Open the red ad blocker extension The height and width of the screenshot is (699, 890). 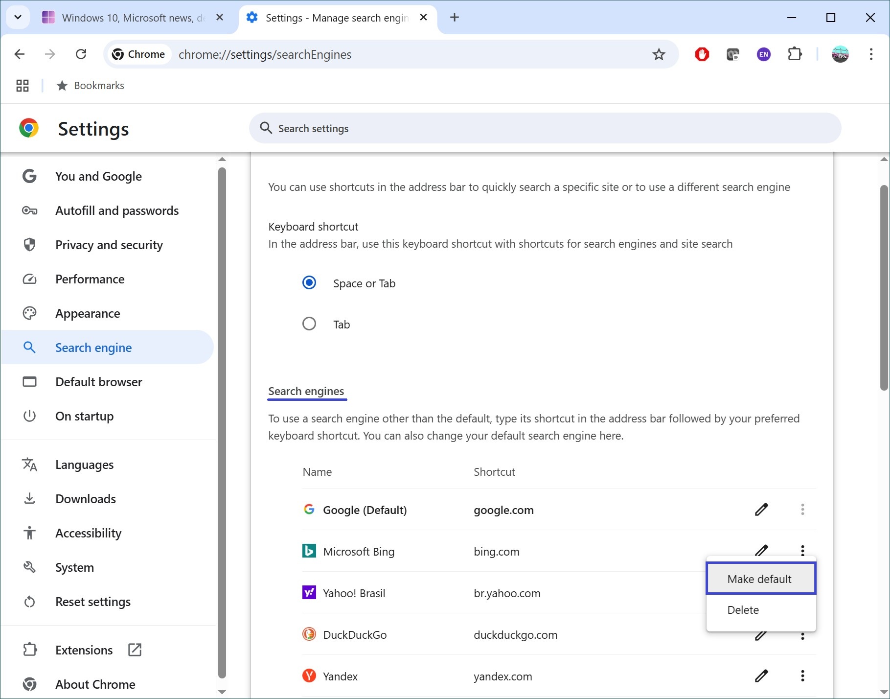[702, 54]
